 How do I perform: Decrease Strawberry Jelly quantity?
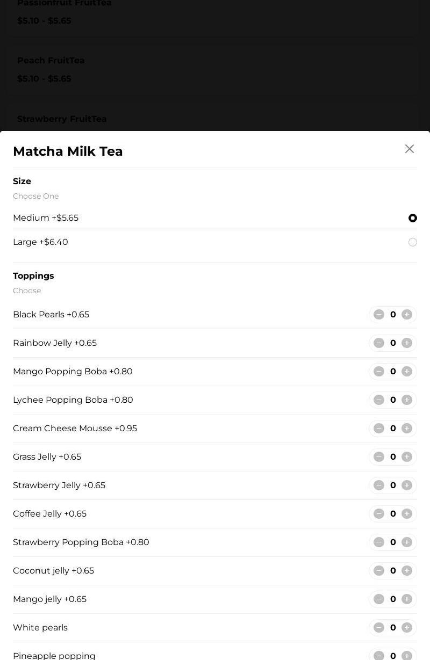[x=379, y=485]
